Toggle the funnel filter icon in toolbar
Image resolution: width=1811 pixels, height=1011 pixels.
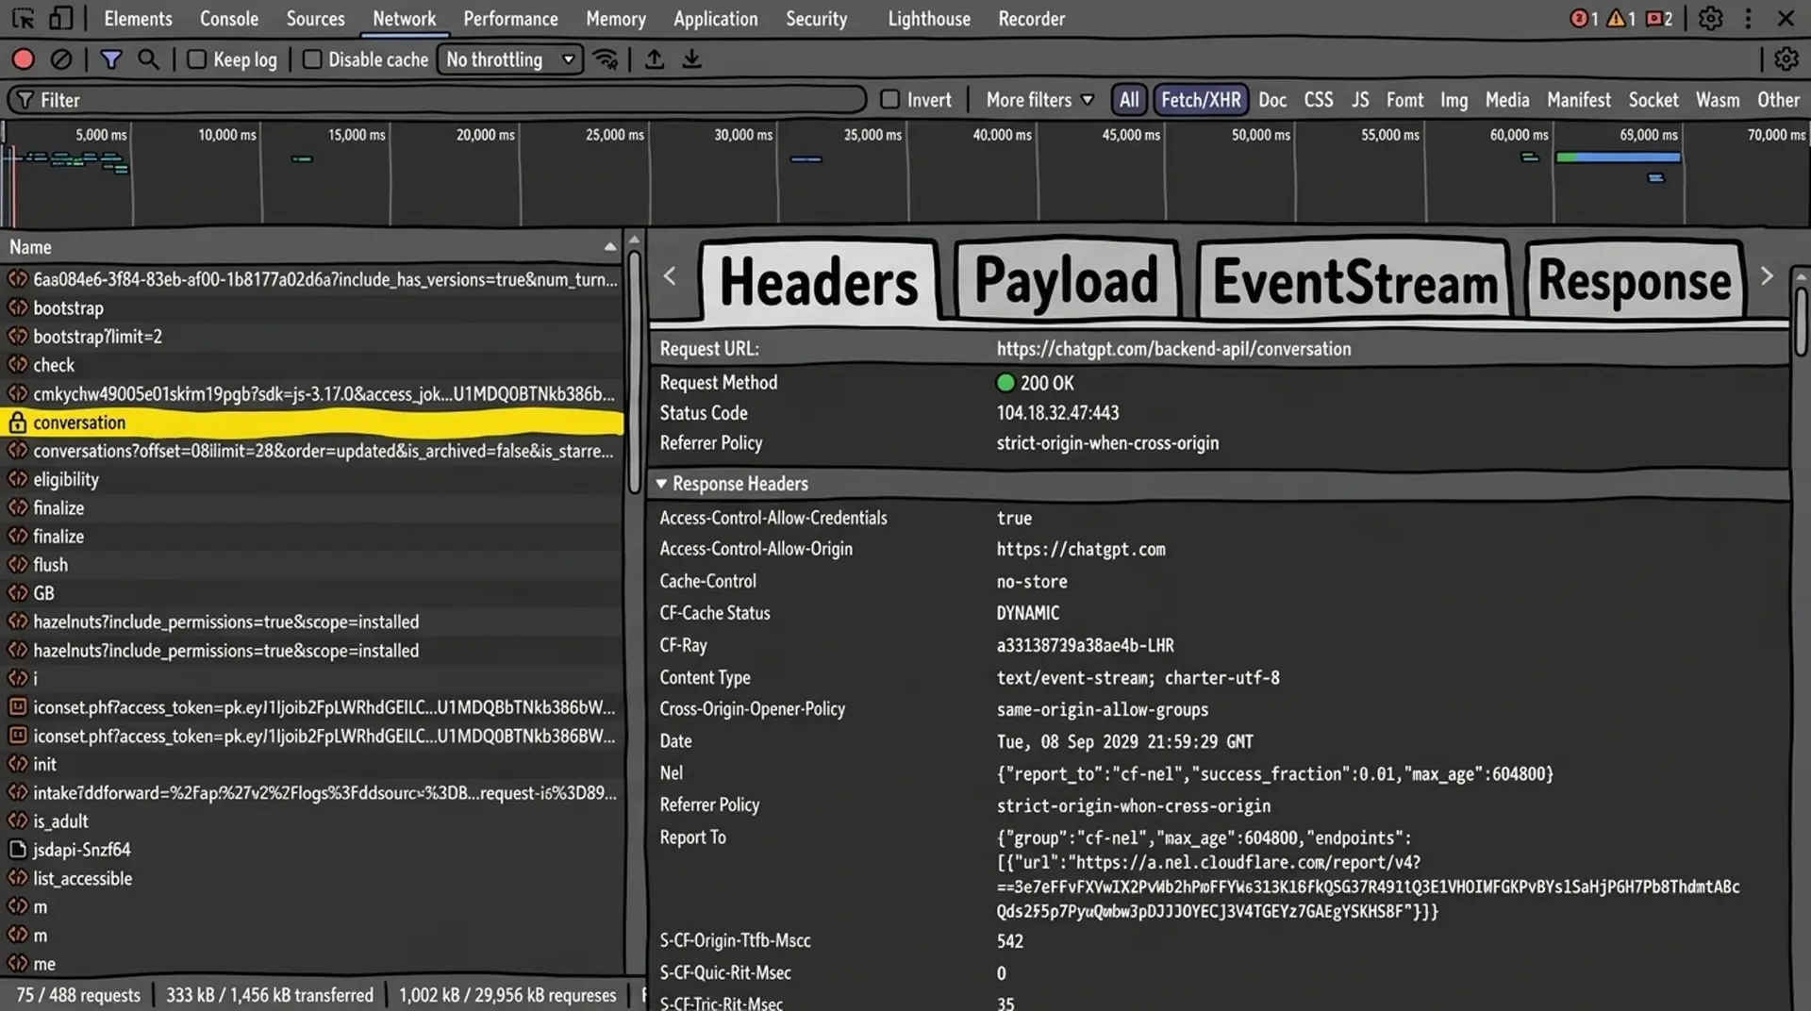point(111,59)
